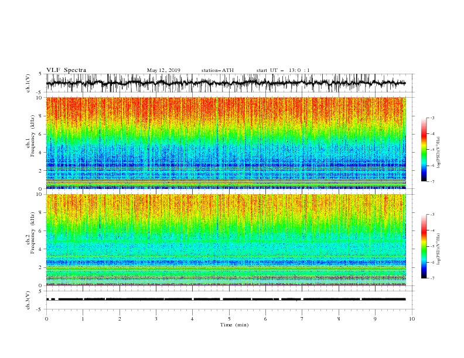Click tick label 6 on the Time axis
The image size is (464, 358).
[266, 319]
